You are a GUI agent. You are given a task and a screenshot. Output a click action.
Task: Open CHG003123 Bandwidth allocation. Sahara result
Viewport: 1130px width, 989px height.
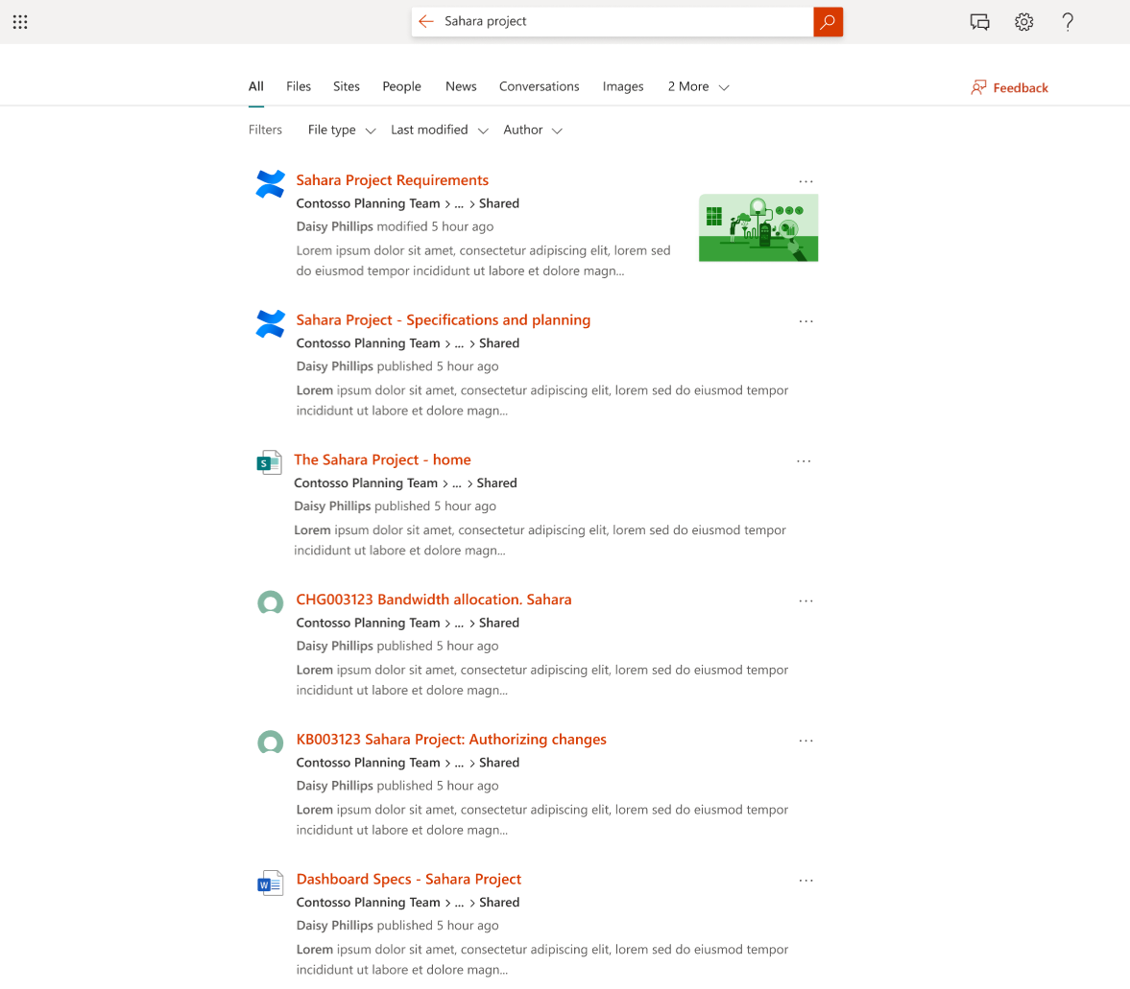(434, 600)
